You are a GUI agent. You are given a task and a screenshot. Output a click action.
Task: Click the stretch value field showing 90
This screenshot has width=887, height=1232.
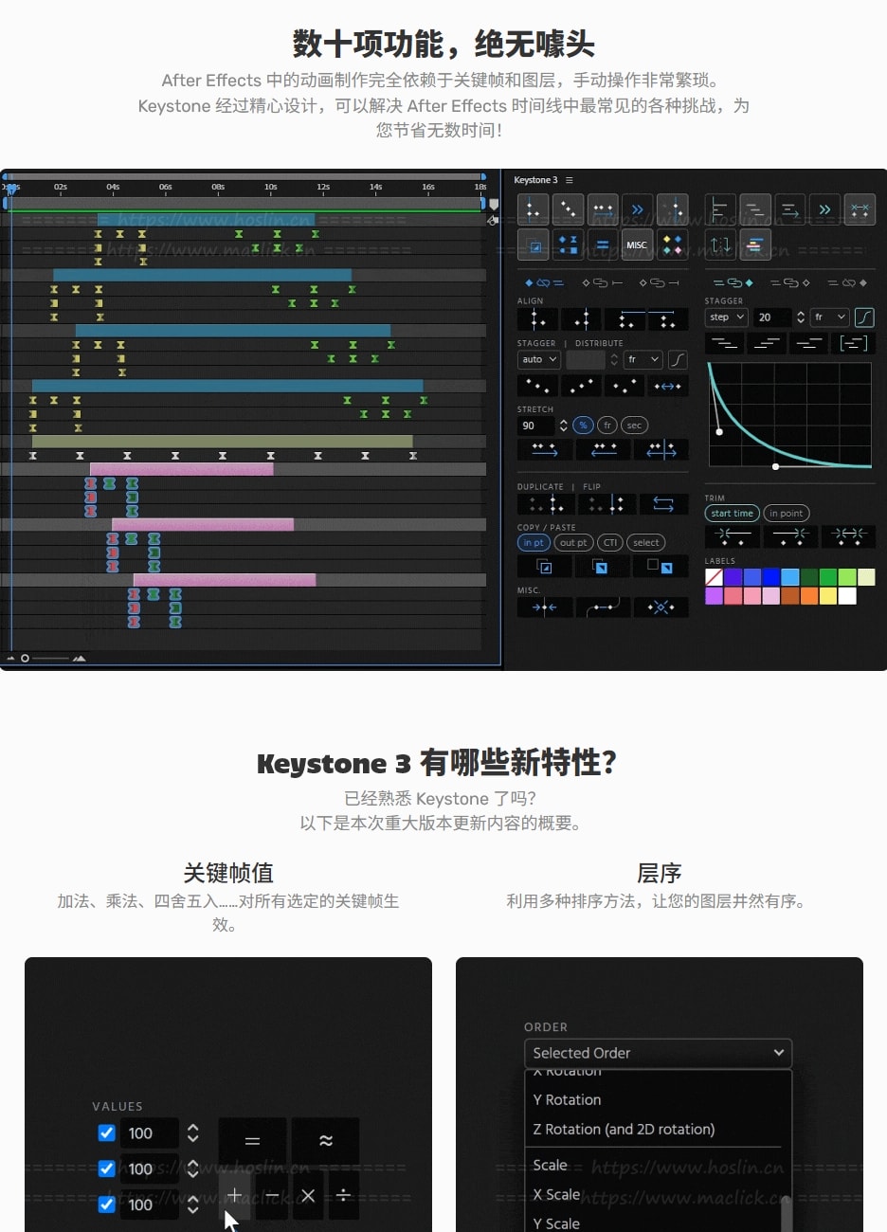click(535, 426)
